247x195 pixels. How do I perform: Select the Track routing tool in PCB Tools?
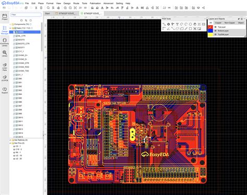pos(164,24)
